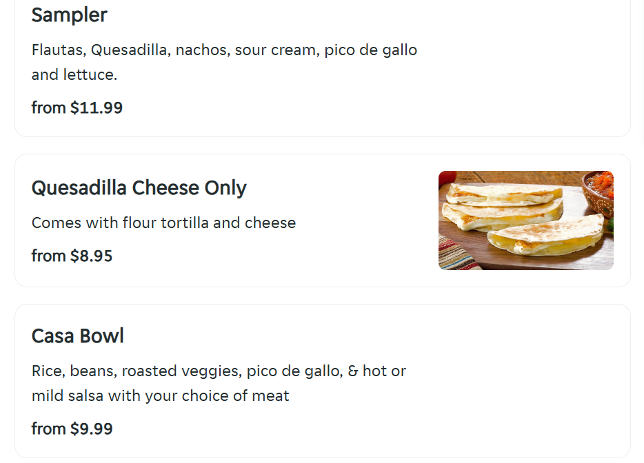Image resolution: width=644 pixels, height=463 pixels.
Task: Click "mild salsa with your choice of meat" line
Action: (x=161, y=396)
